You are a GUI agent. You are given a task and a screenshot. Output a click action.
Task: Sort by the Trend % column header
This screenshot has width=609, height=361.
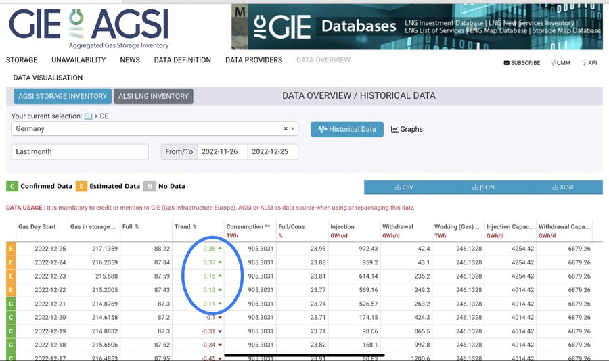click(x=185, y=227)
